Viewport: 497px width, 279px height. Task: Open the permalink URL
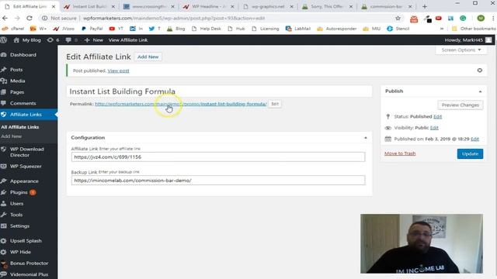click(x=181, y=104)
